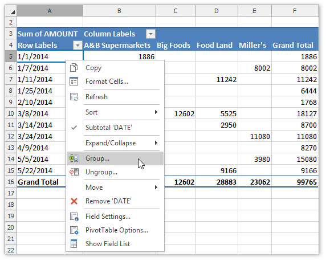The height and width of the screenshot is (261, 326).
Task: Select column E header
Action: pyautogui.click(x=255, y=11)
